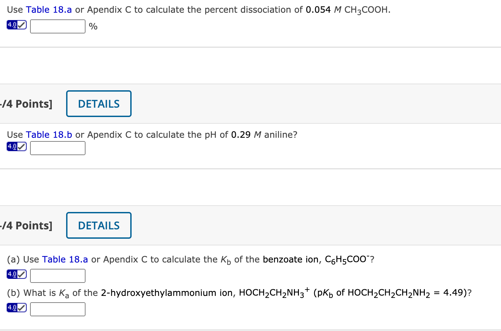
Task: Click the 0.29 M aniline concentration value
Action: pyautogui.click(x=241, y=135)
